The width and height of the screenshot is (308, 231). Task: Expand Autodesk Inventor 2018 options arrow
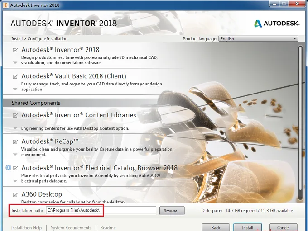point(15,63)
